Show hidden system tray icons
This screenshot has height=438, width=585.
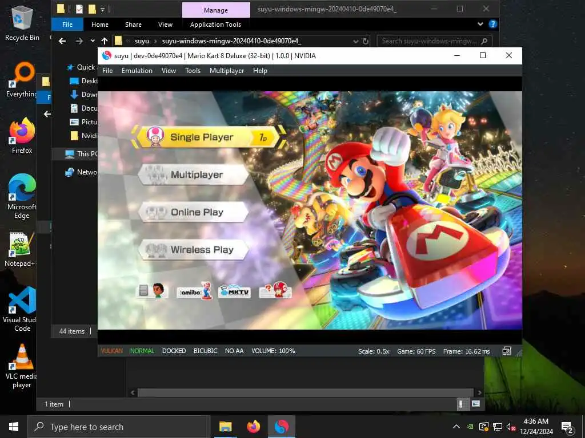[456, 427]
